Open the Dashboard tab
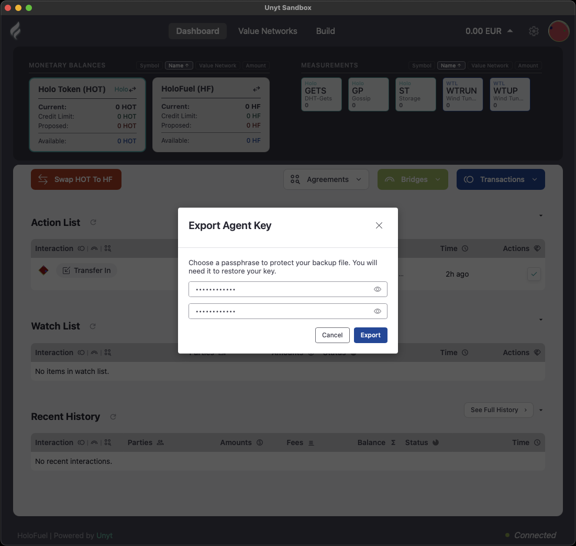Image resolution: width=576 pixels, height=546 pixels. point(197,31)
